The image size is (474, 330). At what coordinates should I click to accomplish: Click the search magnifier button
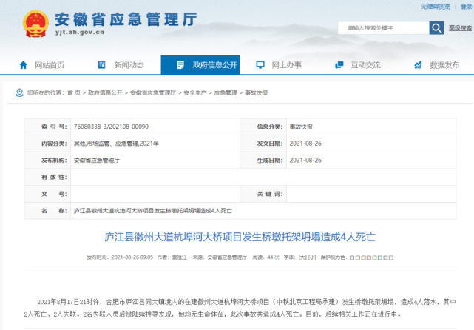[x=436, y=28]
